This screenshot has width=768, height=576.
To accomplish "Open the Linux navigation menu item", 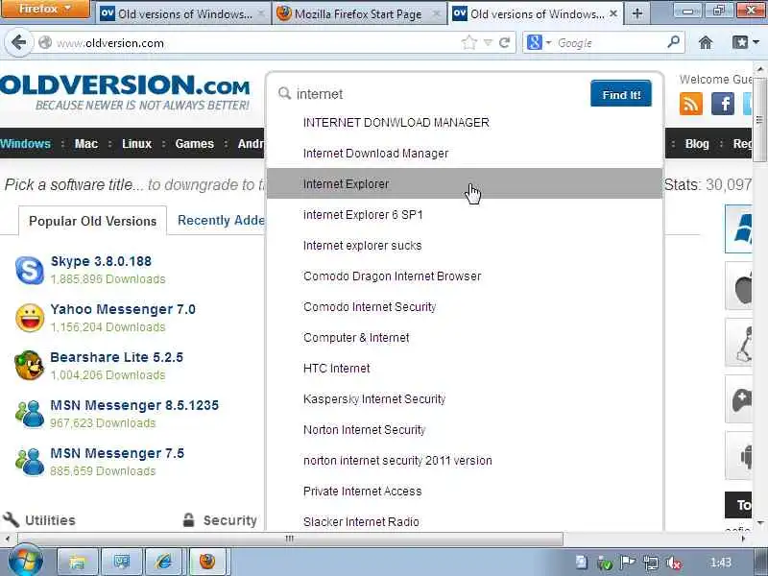I will coord(136,143).
